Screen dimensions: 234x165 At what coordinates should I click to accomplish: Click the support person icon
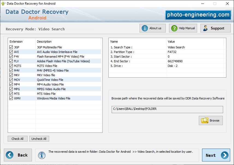[x=206, y=28]
